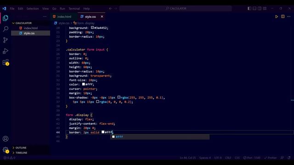Click CRLF end-of-line in status bar
The height and width of the screenshot is (165, 294).
228,158
